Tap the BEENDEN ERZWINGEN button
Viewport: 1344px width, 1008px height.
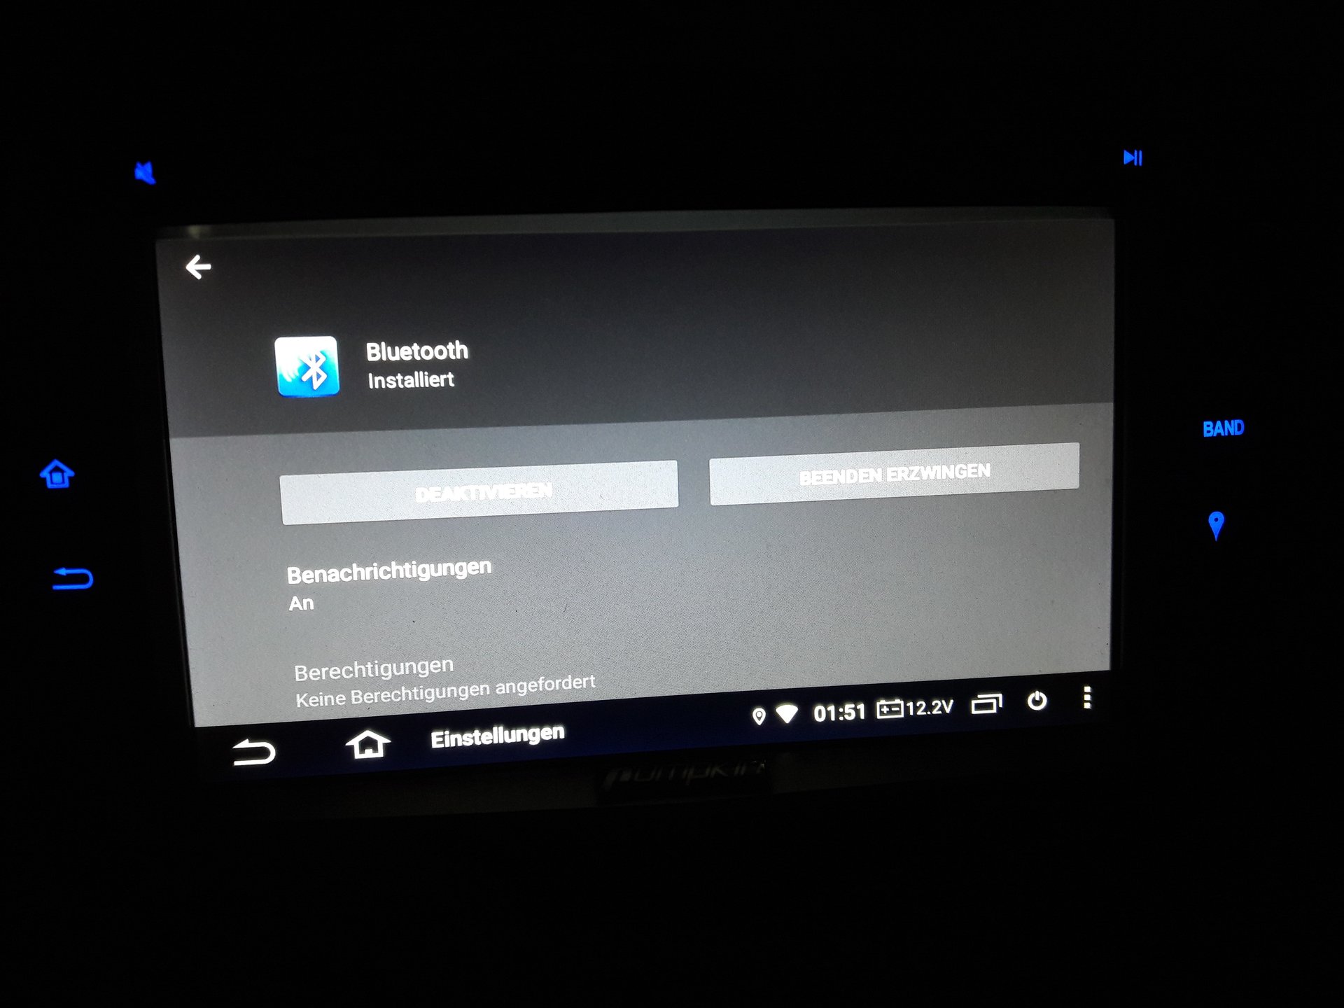tap(895, 474)
